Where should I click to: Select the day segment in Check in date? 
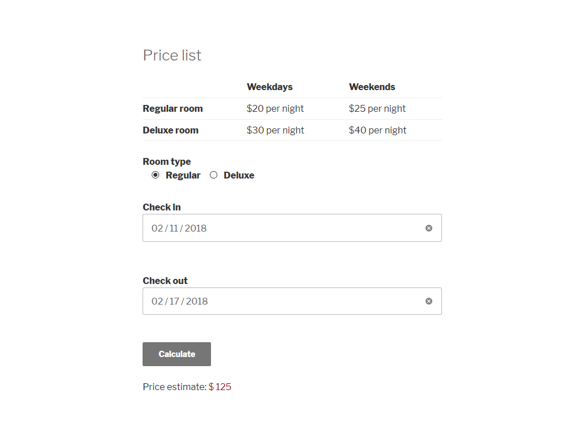(x=174, y=228)
